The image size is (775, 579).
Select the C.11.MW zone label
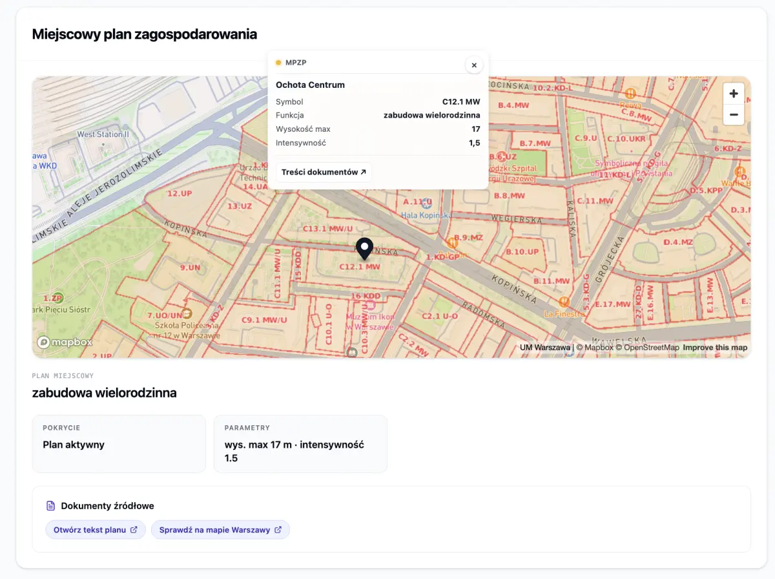(x=595, y=201)
